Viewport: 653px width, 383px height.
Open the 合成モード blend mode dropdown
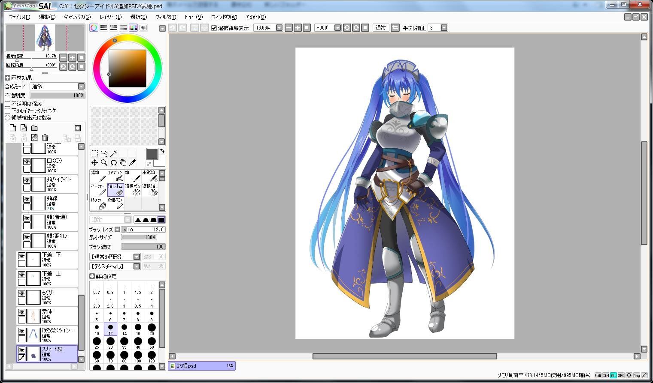(58, 87)
